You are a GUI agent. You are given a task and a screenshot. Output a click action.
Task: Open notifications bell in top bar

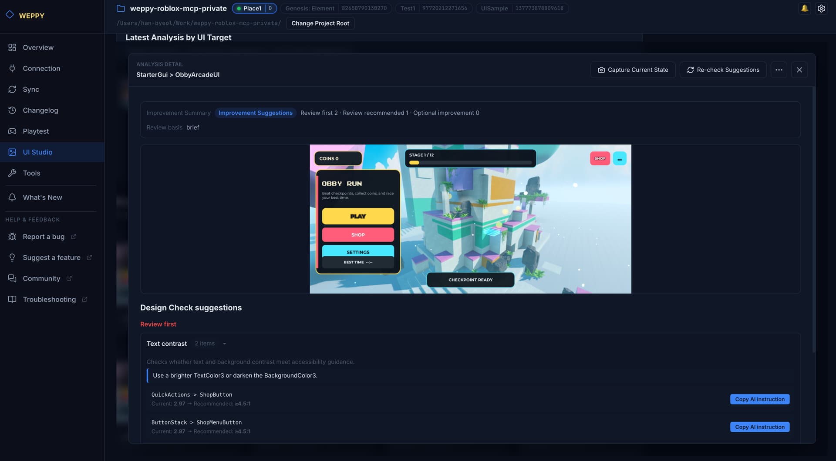tap(804, 8)
